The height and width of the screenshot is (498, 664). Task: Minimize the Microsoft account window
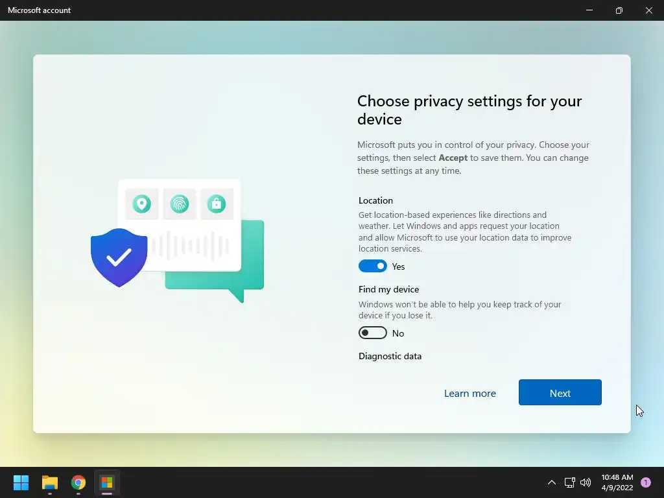pyautogui.click(x=589, y=10)
